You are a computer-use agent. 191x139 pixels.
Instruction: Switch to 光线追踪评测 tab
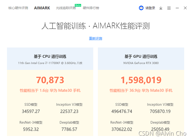66,8
